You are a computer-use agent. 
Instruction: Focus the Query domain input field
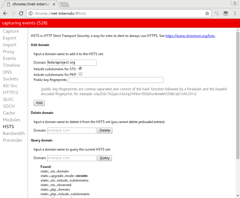(x=72, y=158)
